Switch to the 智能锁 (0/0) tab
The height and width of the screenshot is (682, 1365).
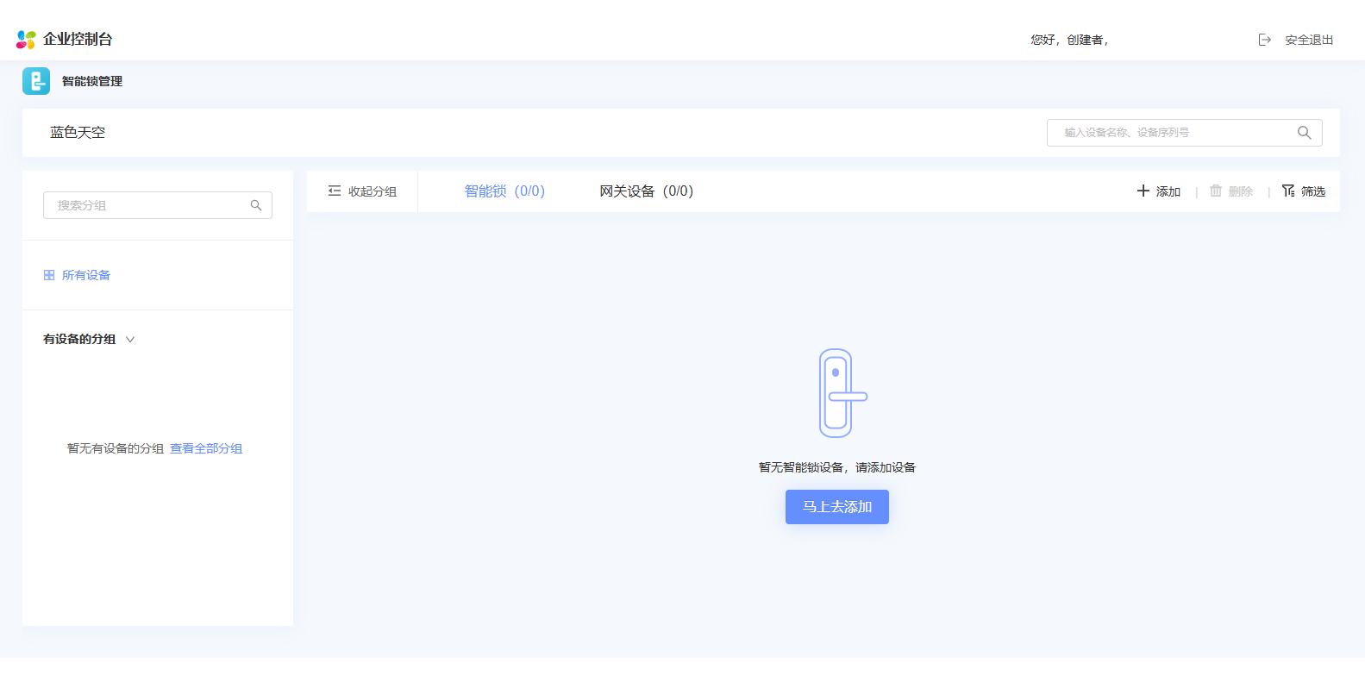coord(504,191)
